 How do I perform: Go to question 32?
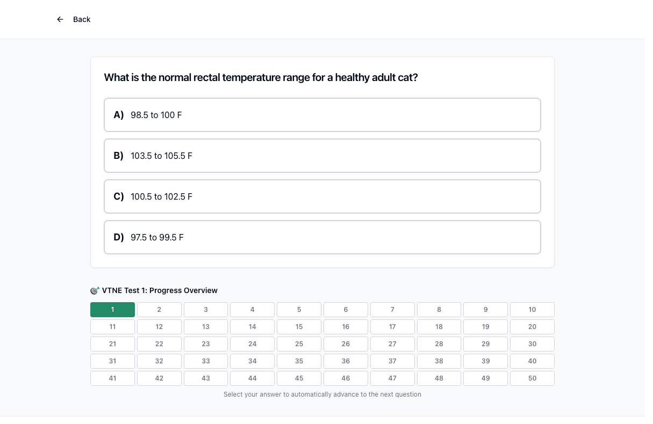[x=159, y=361]
